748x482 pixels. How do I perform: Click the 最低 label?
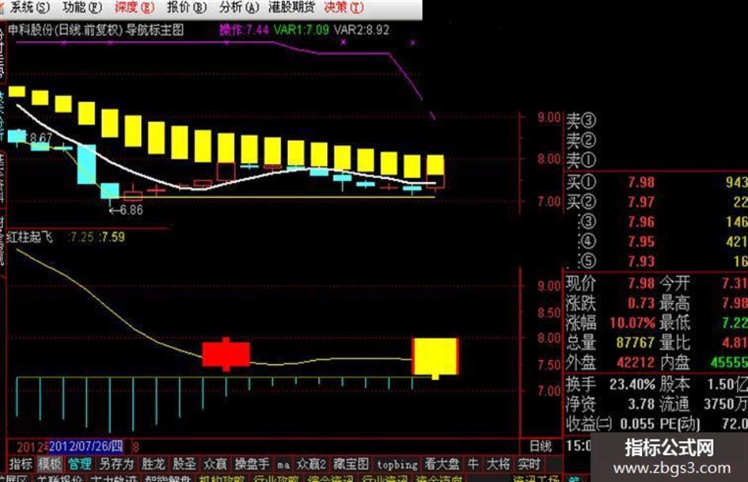pyautogui.click(x=675, y=323)
